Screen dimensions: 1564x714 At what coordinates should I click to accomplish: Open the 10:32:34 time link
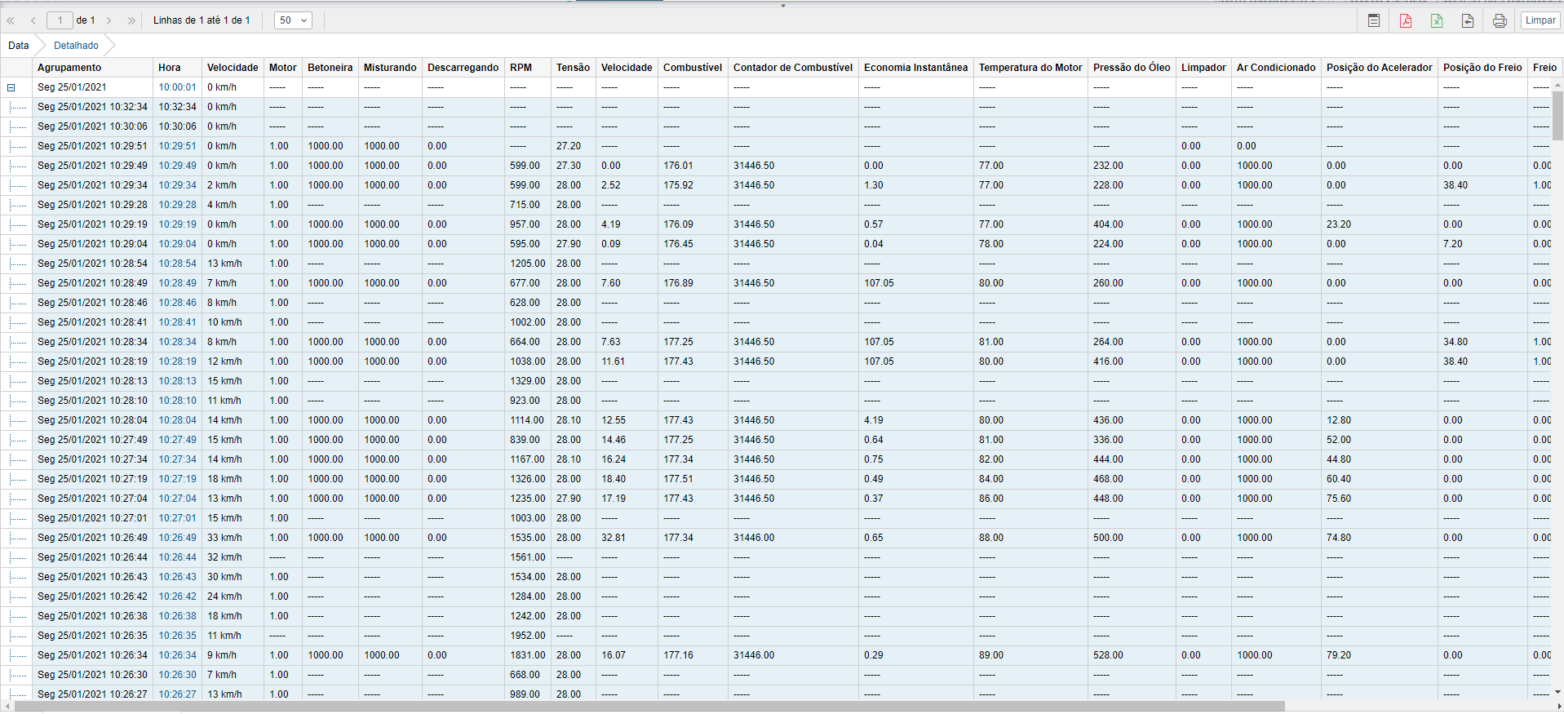pos(177,107)
